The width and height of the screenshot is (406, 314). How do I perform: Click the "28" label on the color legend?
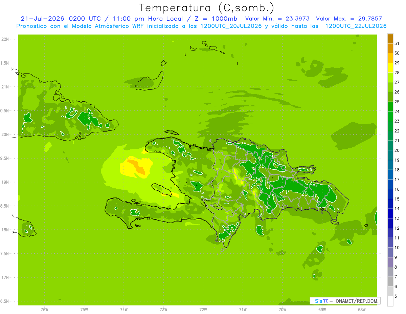(397, 72)
